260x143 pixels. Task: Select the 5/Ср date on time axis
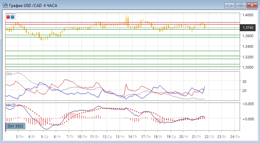click(x=44, y=137)
